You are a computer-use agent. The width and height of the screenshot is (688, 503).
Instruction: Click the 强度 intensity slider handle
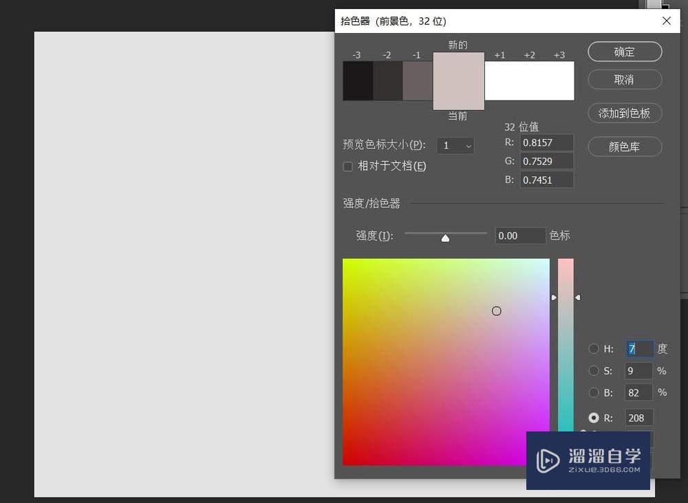(445, 236)
